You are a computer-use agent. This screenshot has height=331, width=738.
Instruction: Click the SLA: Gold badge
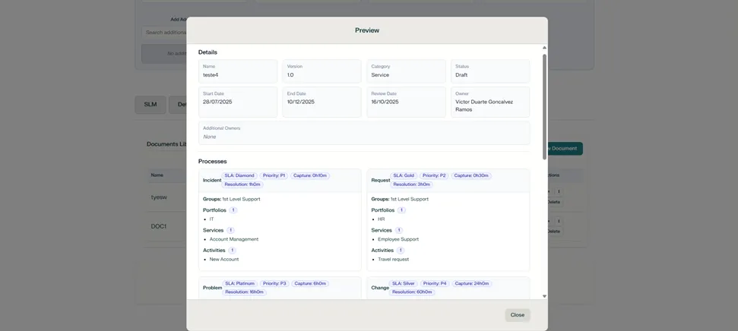click(x=404, y=175)
